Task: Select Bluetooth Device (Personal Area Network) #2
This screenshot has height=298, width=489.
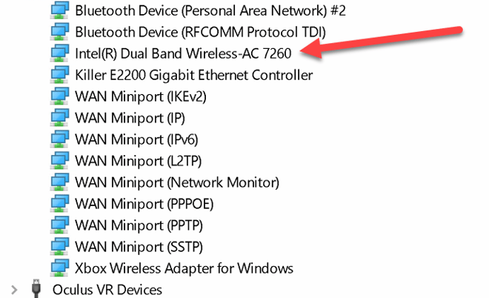Action: click(x=210, y=10)
